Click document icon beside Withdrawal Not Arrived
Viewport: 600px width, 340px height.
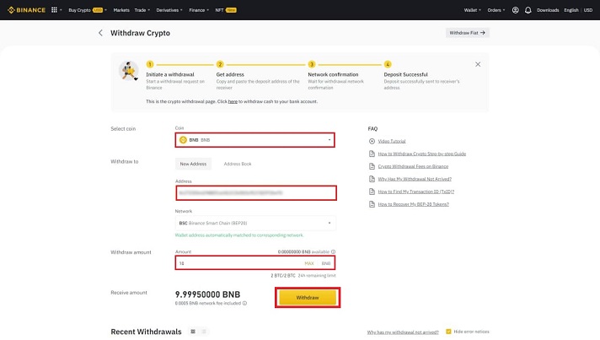pos(372,179)
